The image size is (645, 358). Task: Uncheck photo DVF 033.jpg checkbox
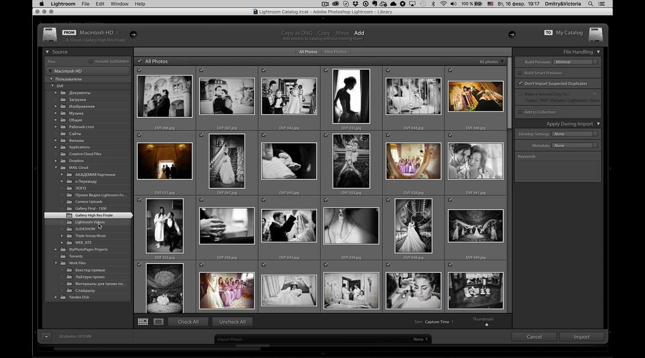(326, 70)
